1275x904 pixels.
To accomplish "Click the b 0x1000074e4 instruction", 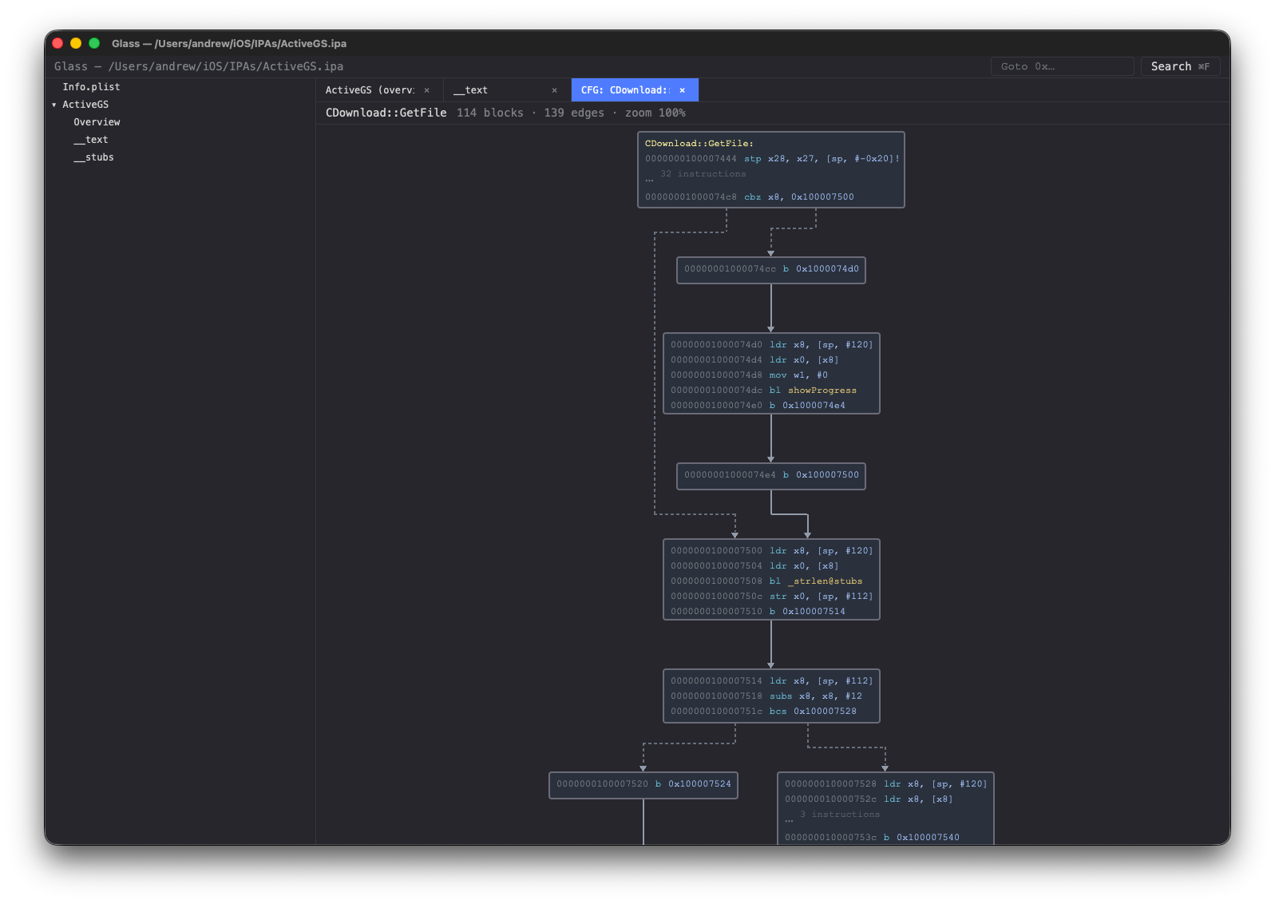I will 807,406.
